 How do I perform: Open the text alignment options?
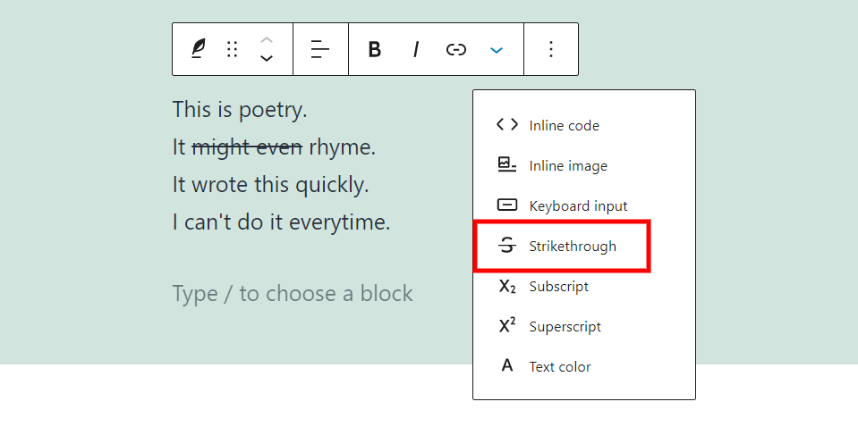[x=320, y=50]
